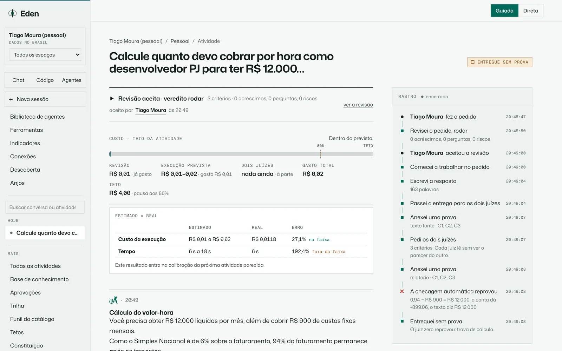Image resolution: width=562 pixels, height=351 pixels.
Task: Open Base de conhecimento
Action: [x=39, y=279]
